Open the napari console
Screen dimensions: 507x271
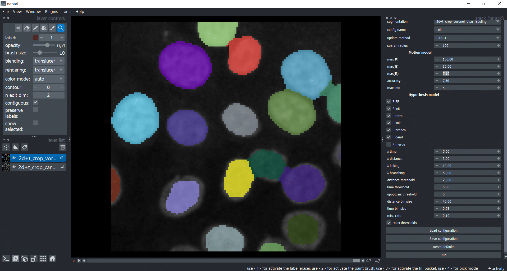click(6, 259)
